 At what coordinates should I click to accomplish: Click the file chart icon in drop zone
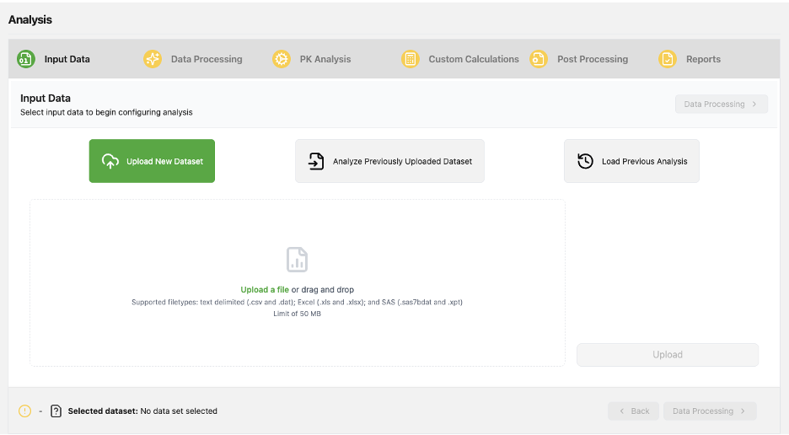coord(297,260)
